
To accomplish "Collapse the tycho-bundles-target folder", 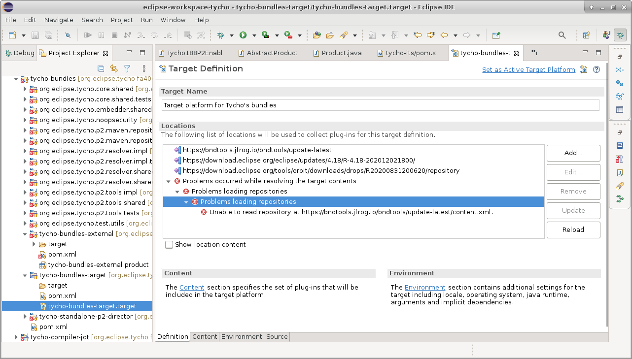I will (x=25, y=275).
